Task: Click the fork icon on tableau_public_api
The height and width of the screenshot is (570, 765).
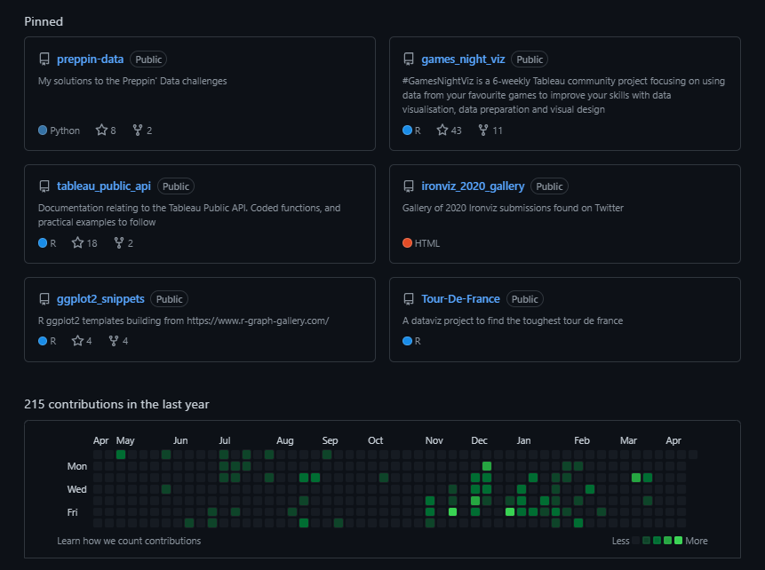Action: [x=118, y=243]
